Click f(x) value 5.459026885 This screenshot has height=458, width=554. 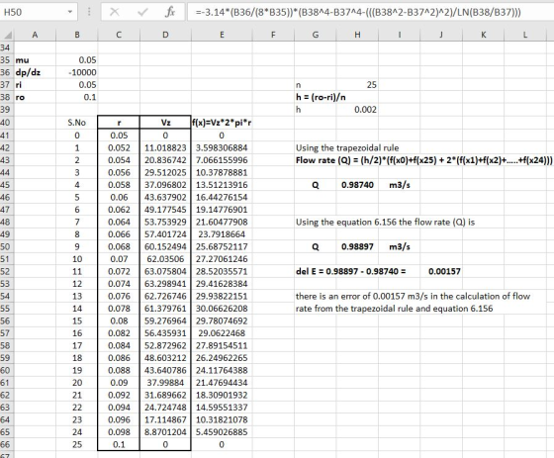point(222,432)
